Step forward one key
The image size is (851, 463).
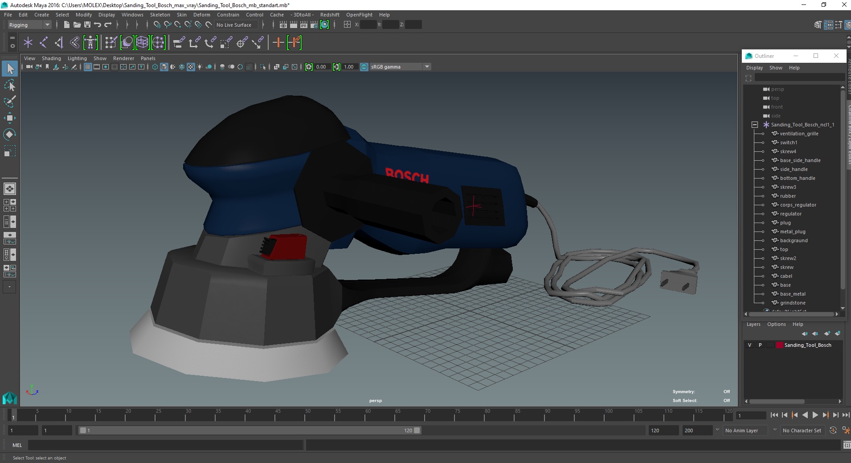tap(825, 415)
